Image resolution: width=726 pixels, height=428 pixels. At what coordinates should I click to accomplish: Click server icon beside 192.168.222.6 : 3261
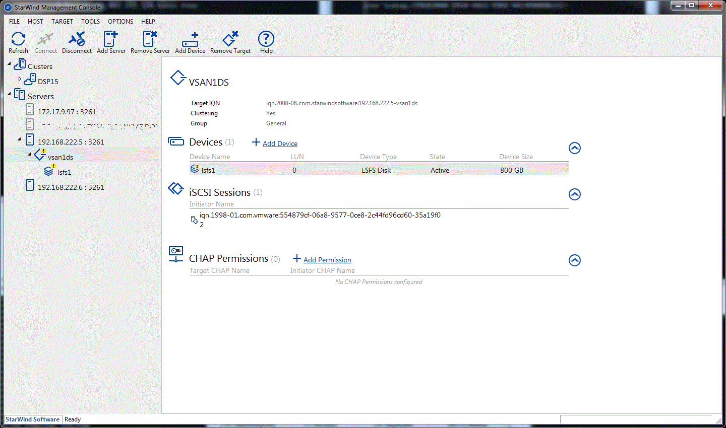coord(30,185)
